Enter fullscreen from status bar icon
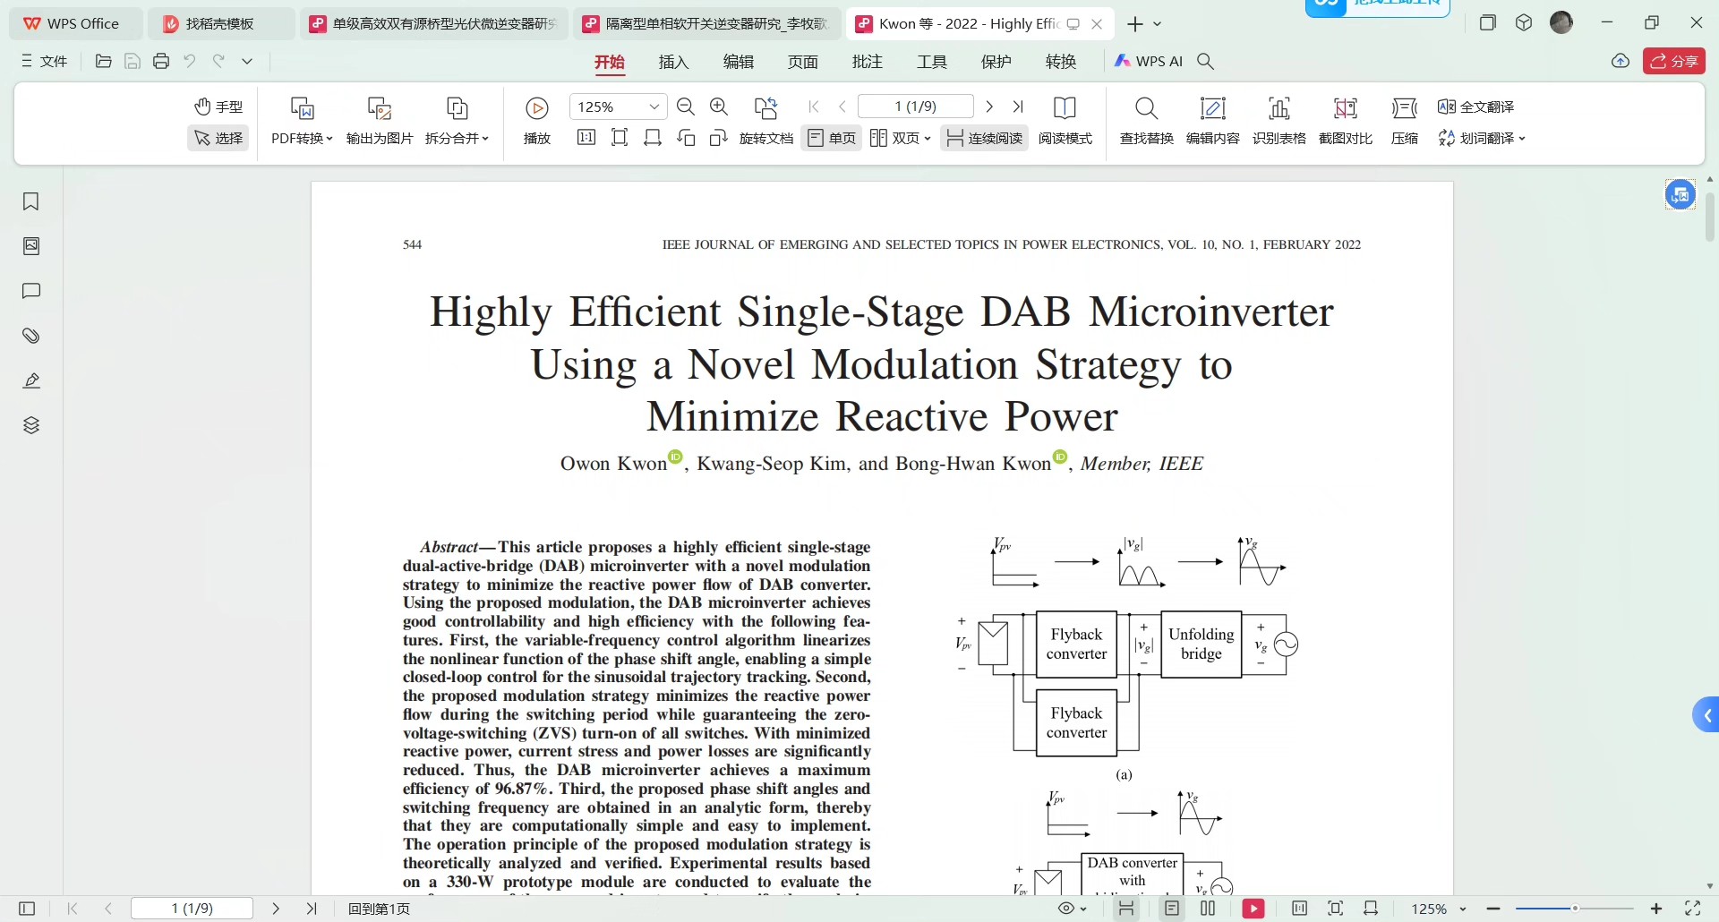This screenshot has width=1719, height=922. pos(1693,909)
